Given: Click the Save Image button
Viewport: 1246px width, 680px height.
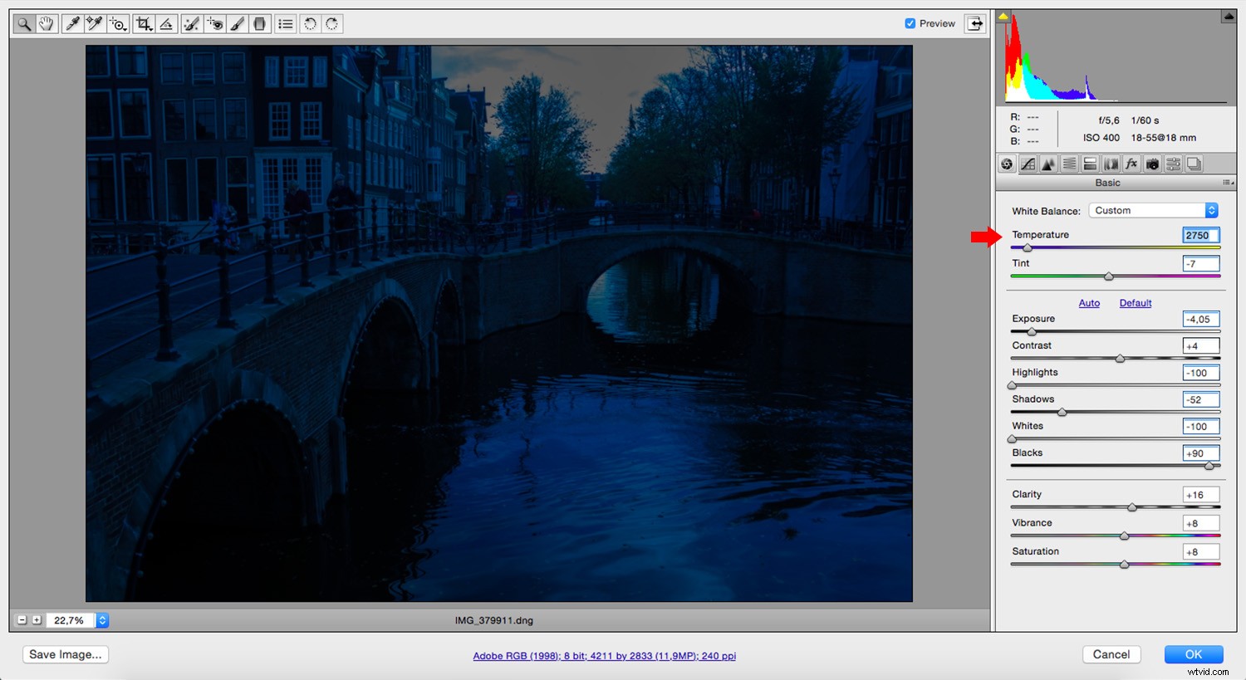Looking at the screenshot, I should coord(65,654).
